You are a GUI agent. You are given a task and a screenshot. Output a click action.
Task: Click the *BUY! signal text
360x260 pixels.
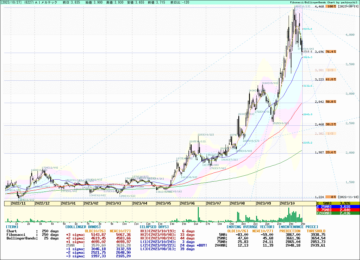point(202,245)
